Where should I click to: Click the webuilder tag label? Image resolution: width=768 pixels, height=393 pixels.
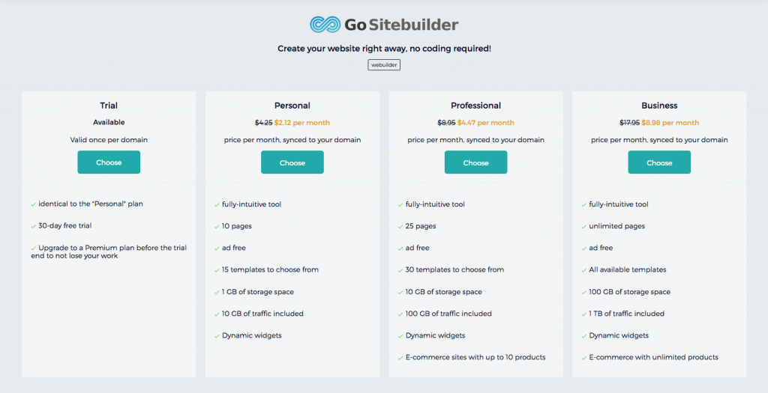tap(384, 65)
